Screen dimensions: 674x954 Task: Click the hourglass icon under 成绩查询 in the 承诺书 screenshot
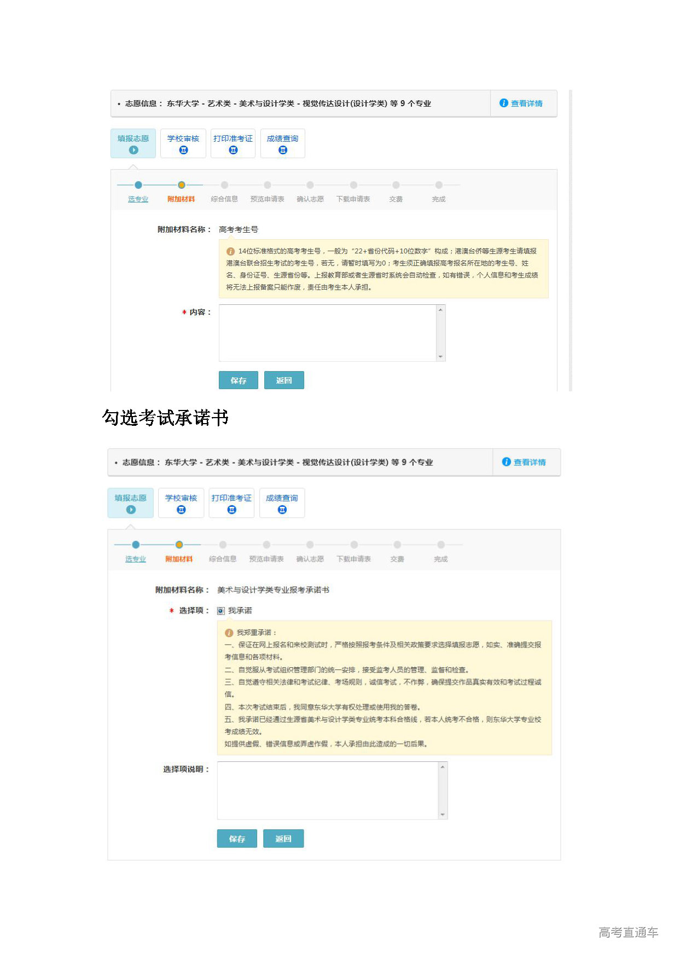tap(282, 510)
